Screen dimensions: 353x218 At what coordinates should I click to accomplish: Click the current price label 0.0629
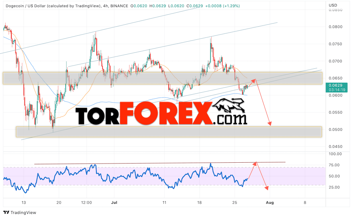coord(335,86)
